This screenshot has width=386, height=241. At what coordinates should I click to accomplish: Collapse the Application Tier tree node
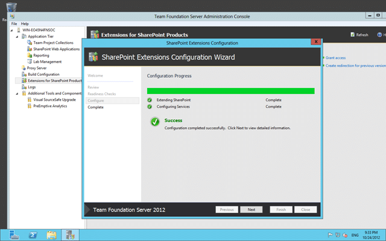click(17, 37)
